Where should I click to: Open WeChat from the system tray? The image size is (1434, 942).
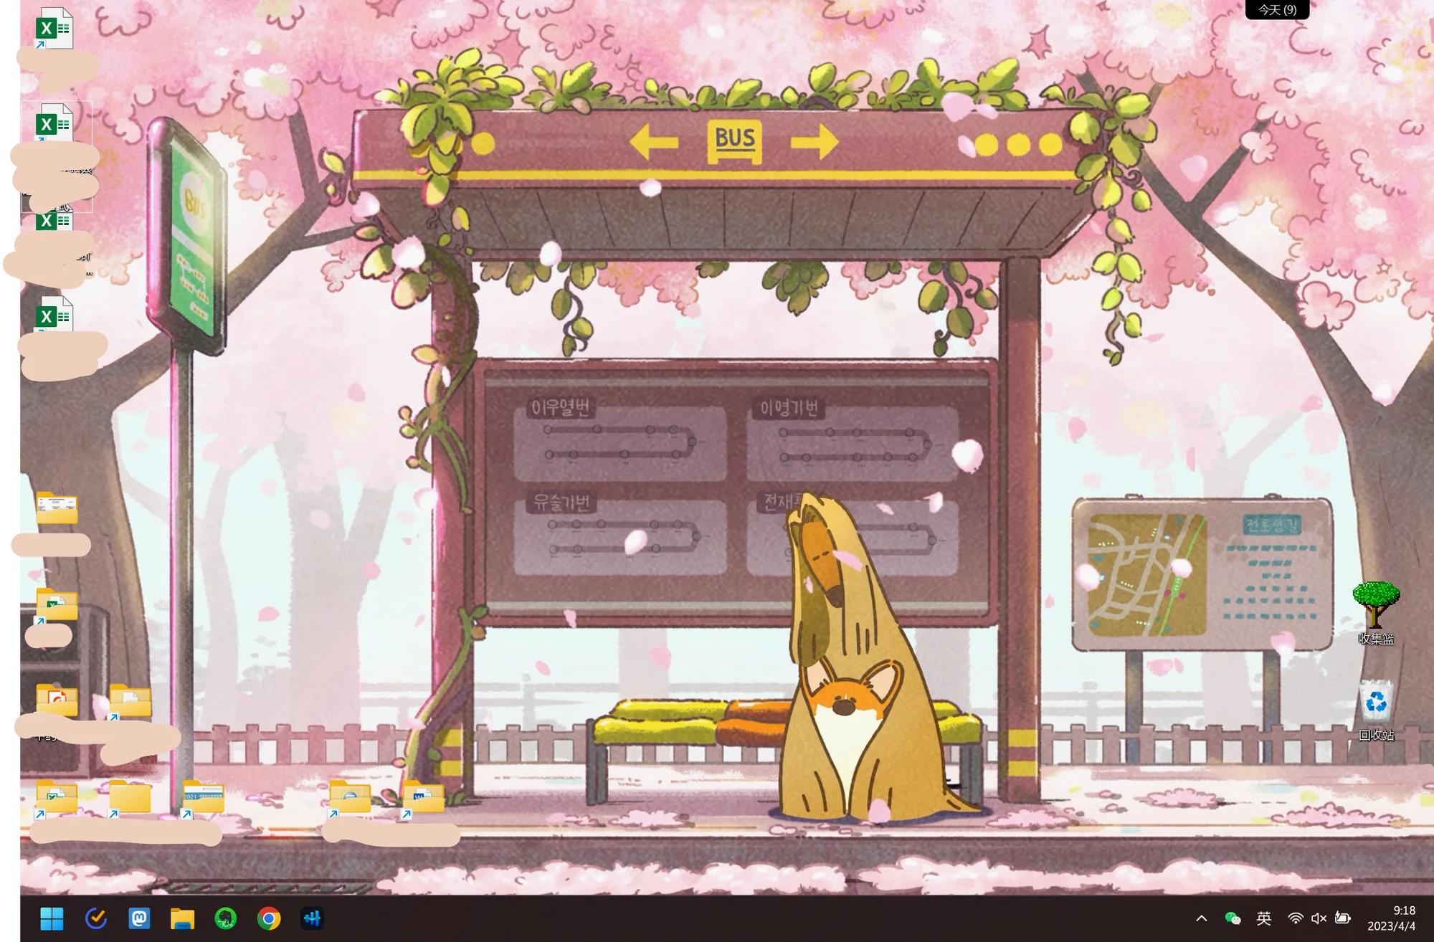pos(1233,918)
